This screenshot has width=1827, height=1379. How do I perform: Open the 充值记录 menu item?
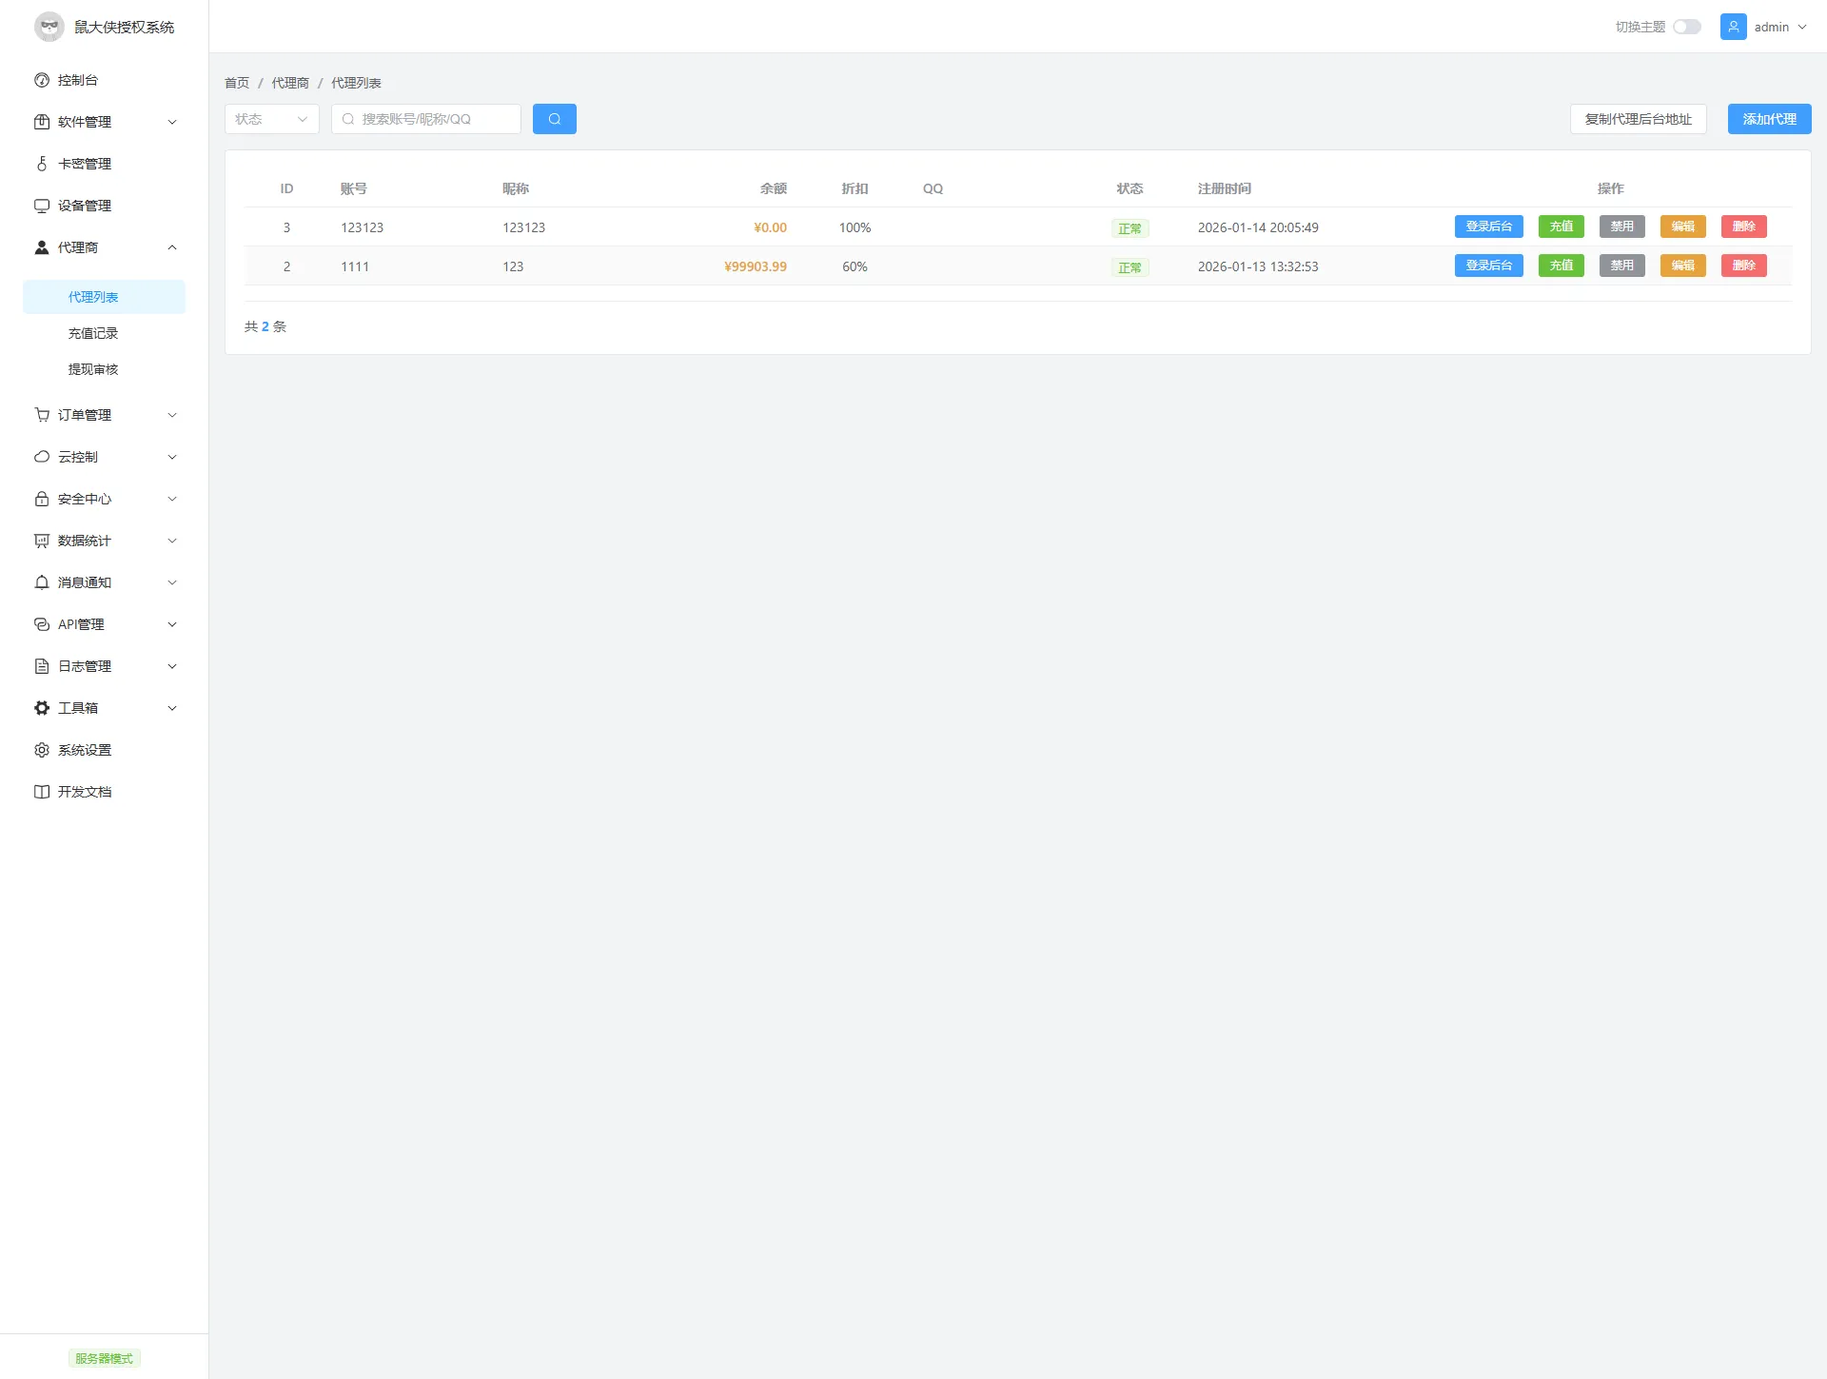pyautogui.click(x=93, y=333)
